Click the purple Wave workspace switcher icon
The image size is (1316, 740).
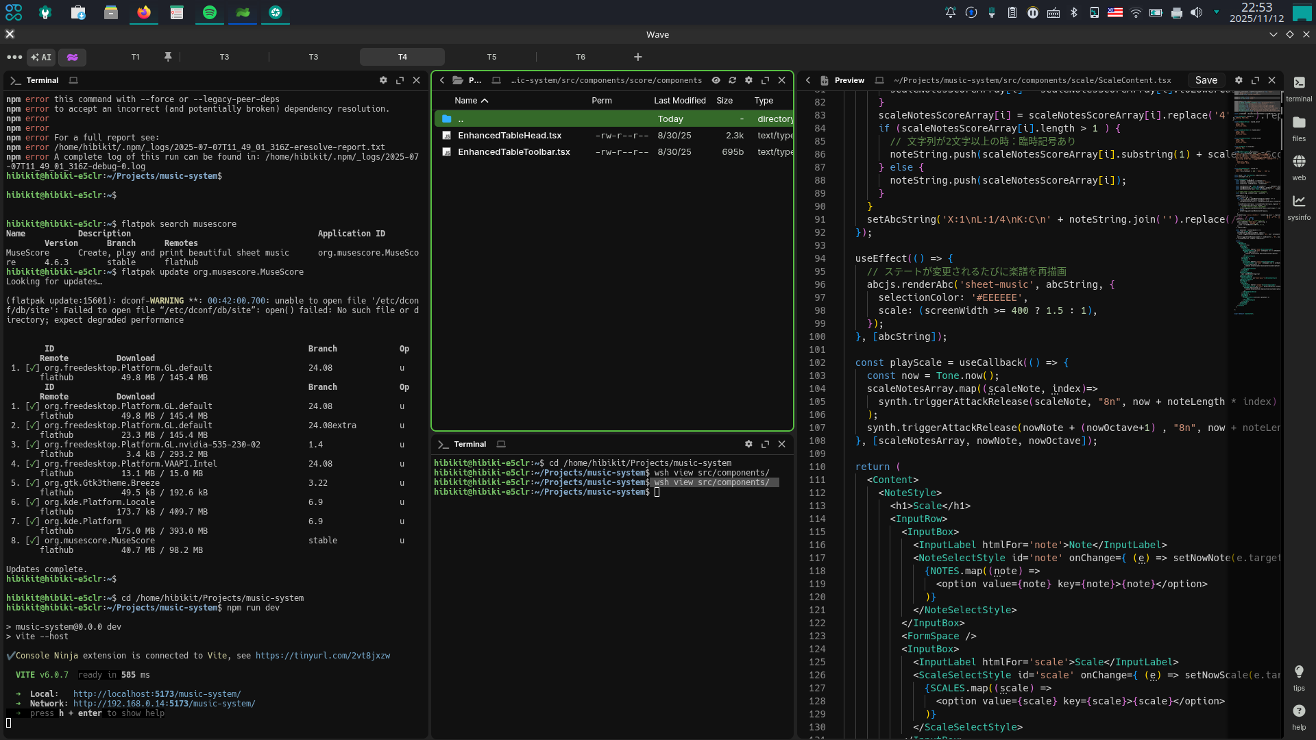[x=72, y=57]
